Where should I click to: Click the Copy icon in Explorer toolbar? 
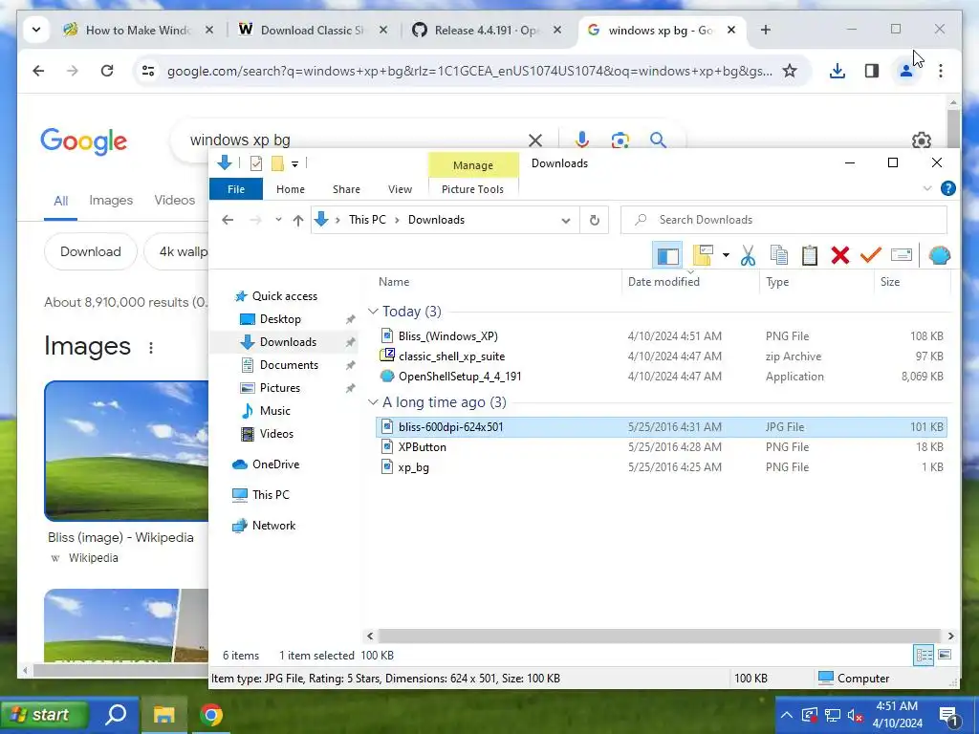click(778, 254)
